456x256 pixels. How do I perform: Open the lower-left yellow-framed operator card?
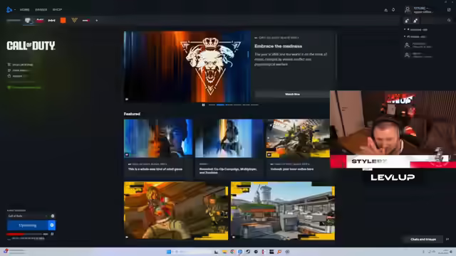point(176,210)
